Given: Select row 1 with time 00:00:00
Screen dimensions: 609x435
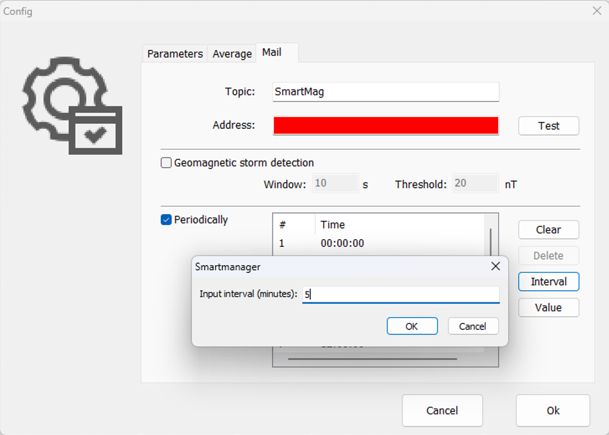Looking at the screenshot, I should (x=342, y=244).
